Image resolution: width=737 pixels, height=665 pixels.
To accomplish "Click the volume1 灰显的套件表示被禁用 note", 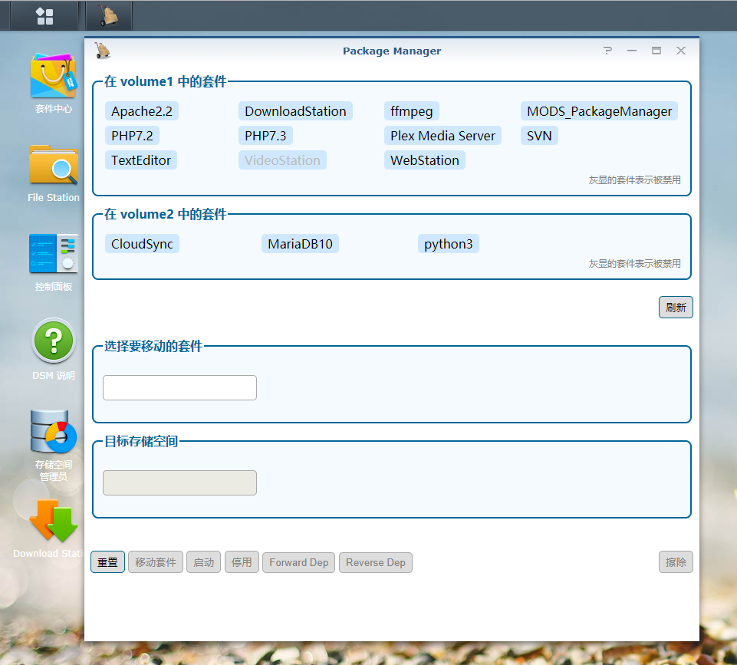I will click(x=634, y=180).
